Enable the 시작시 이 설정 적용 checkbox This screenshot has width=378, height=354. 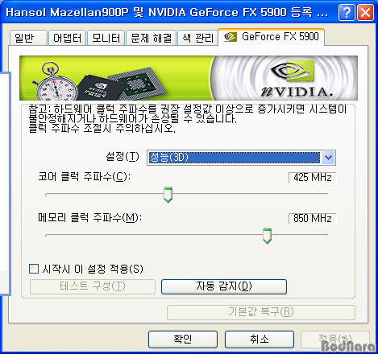point(34,269)
